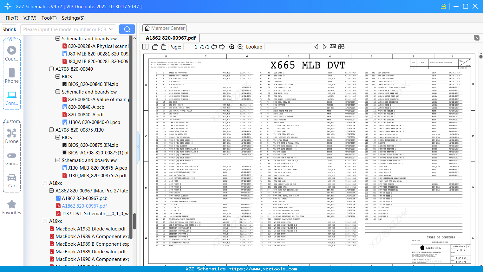Screen dimensions: 483x272
Task: Toggle the Abi text match option
Action: tap(333, 47)
